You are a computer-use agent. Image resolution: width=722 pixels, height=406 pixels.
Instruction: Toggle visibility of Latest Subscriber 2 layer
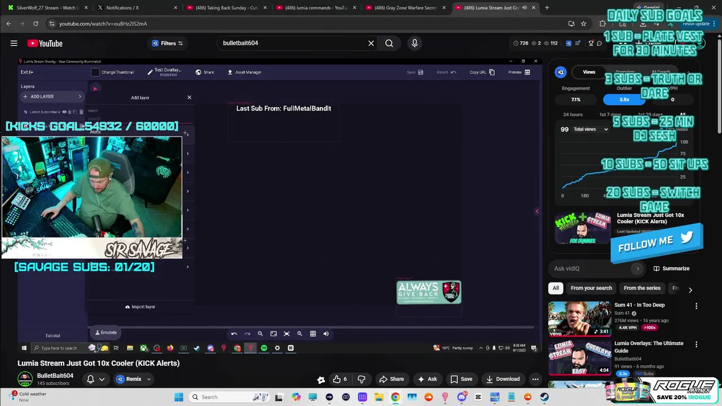coord(64,112)
